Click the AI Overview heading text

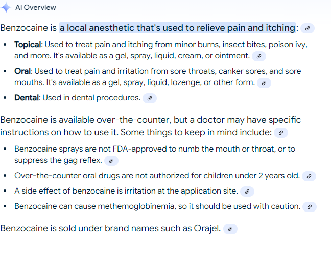point(36,8)
